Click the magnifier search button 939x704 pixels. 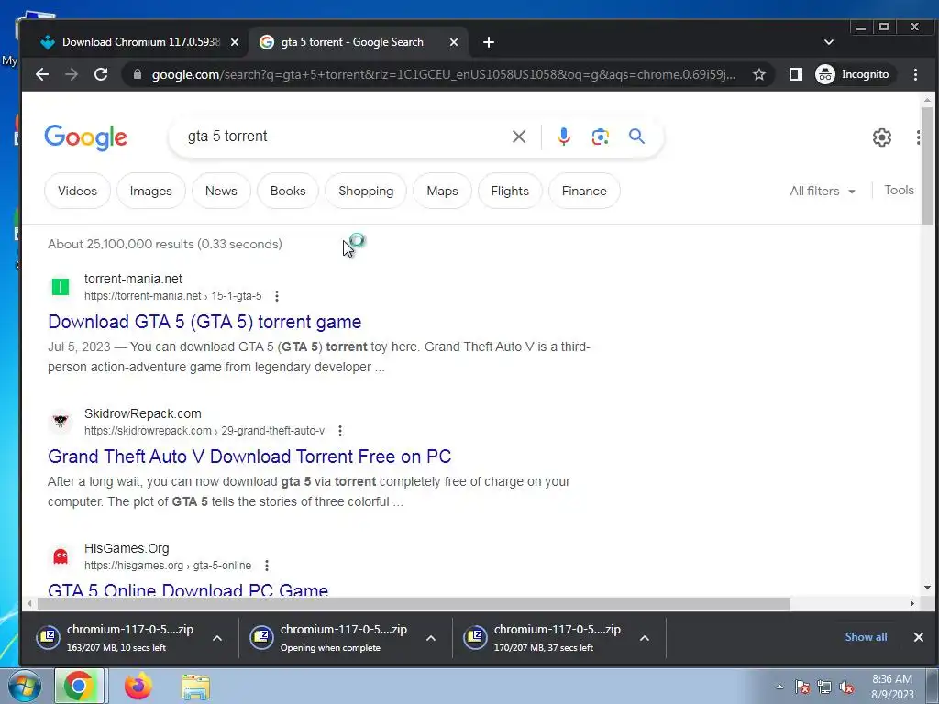pos(636,137)
